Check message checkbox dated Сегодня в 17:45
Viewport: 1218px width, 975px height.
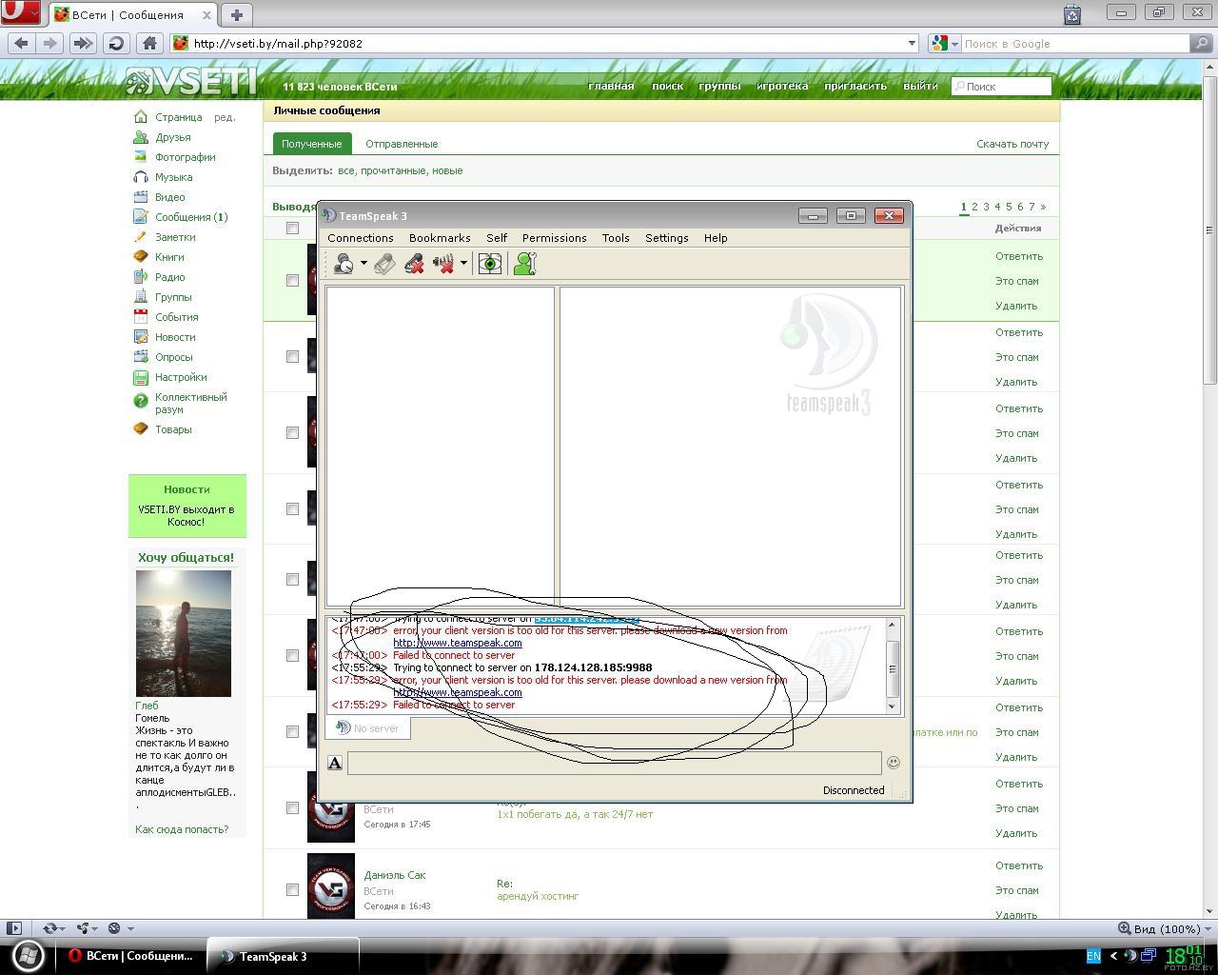pos(292,808)
